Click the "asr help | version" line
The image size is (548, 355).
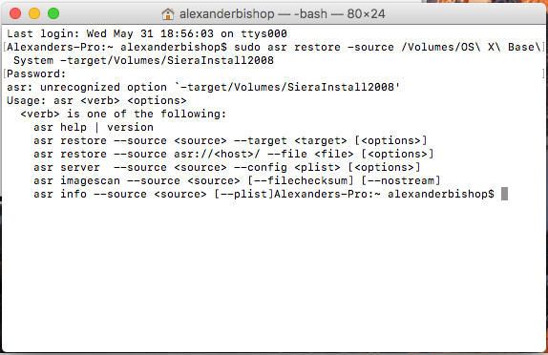94,127
